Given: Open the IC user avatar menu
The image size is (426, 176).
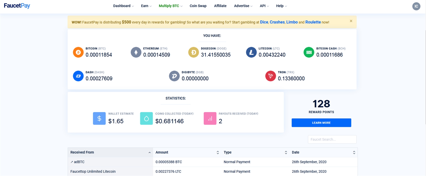Looking at the screenshot, I should tap(416, 6).
